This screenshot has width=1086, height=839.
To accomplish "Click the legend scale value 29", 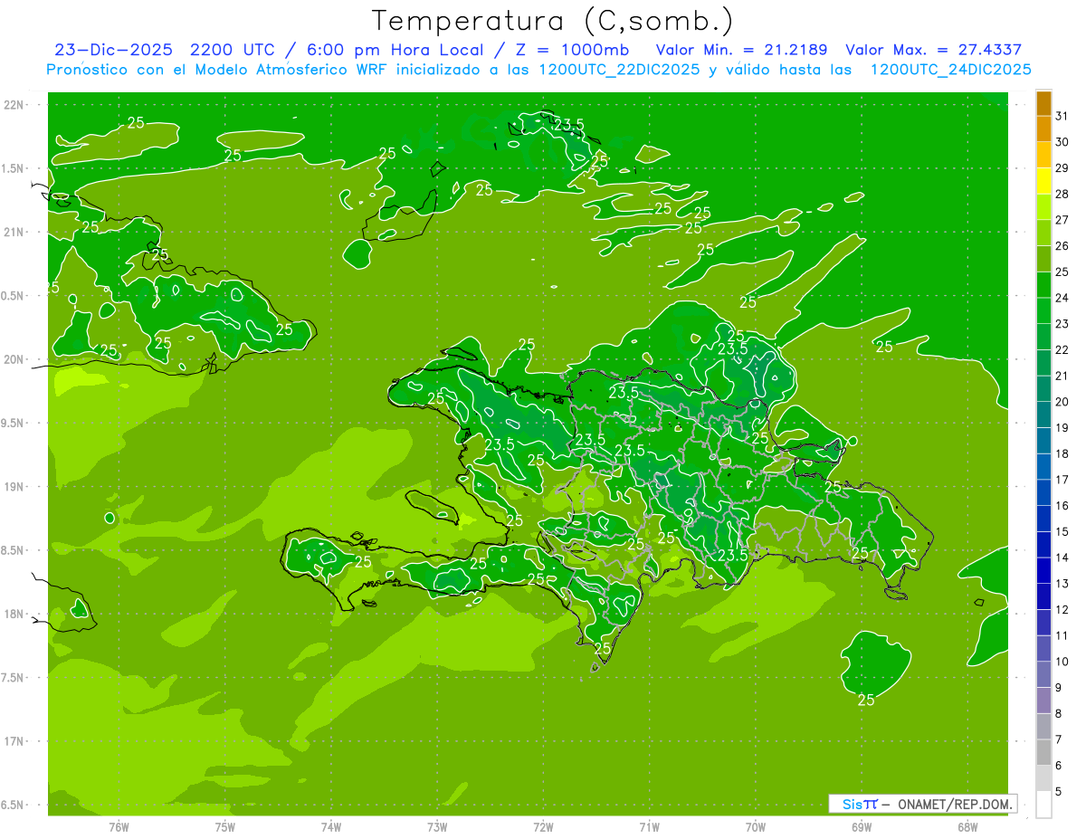I will click(x=1062, y=167).
